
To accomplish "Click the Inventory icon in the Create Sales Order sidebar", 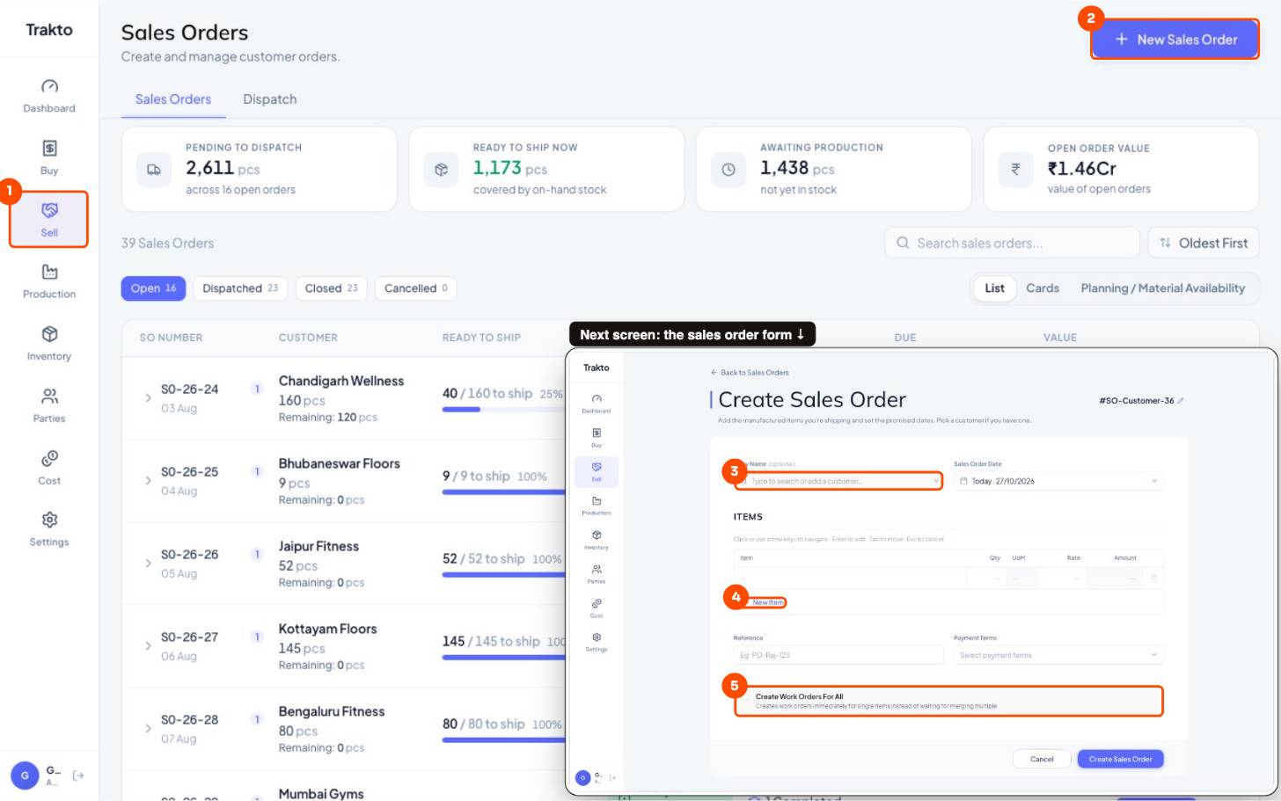I will [597, 535].
